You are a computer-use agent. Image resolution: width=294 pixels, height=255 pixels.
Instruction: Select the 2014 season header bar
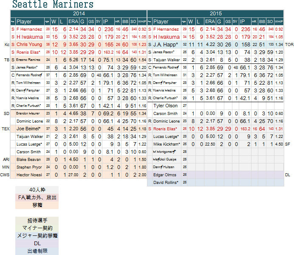79,14
